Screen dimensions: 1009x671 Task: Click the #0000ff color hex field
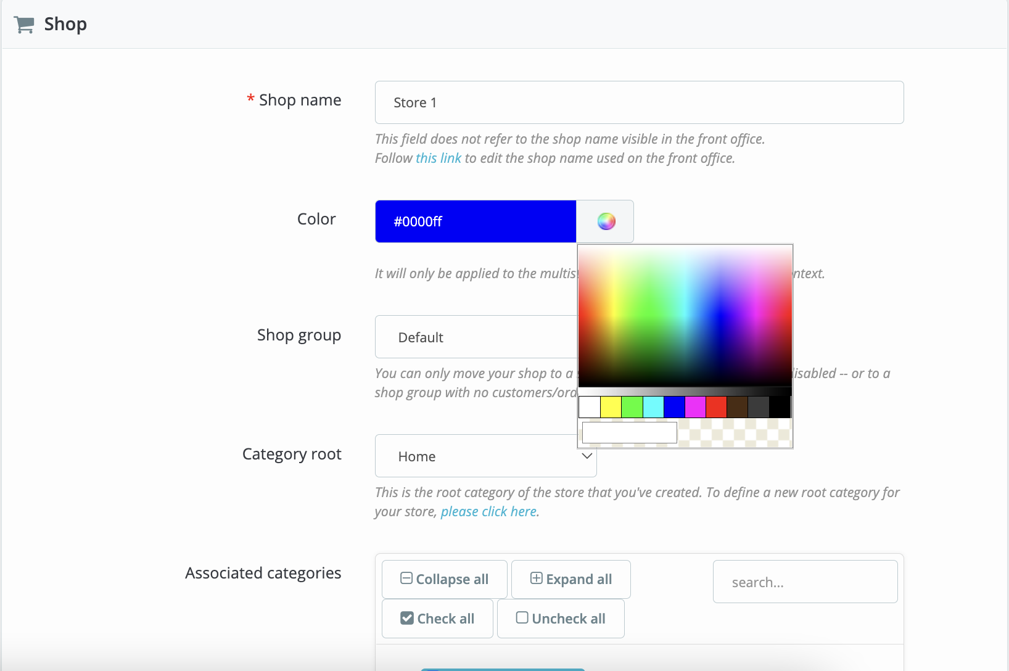[x=476, y=221]
